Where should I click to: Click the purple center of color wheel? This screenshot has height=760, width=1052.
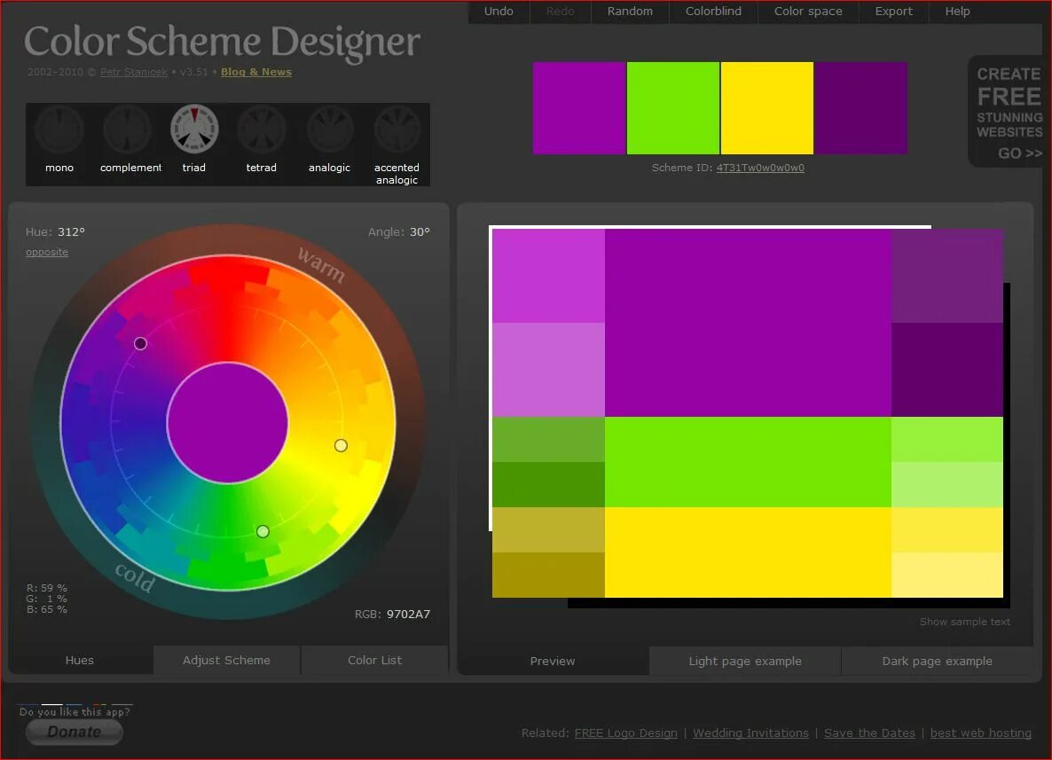pyautogui.click(x=227, y=423)
